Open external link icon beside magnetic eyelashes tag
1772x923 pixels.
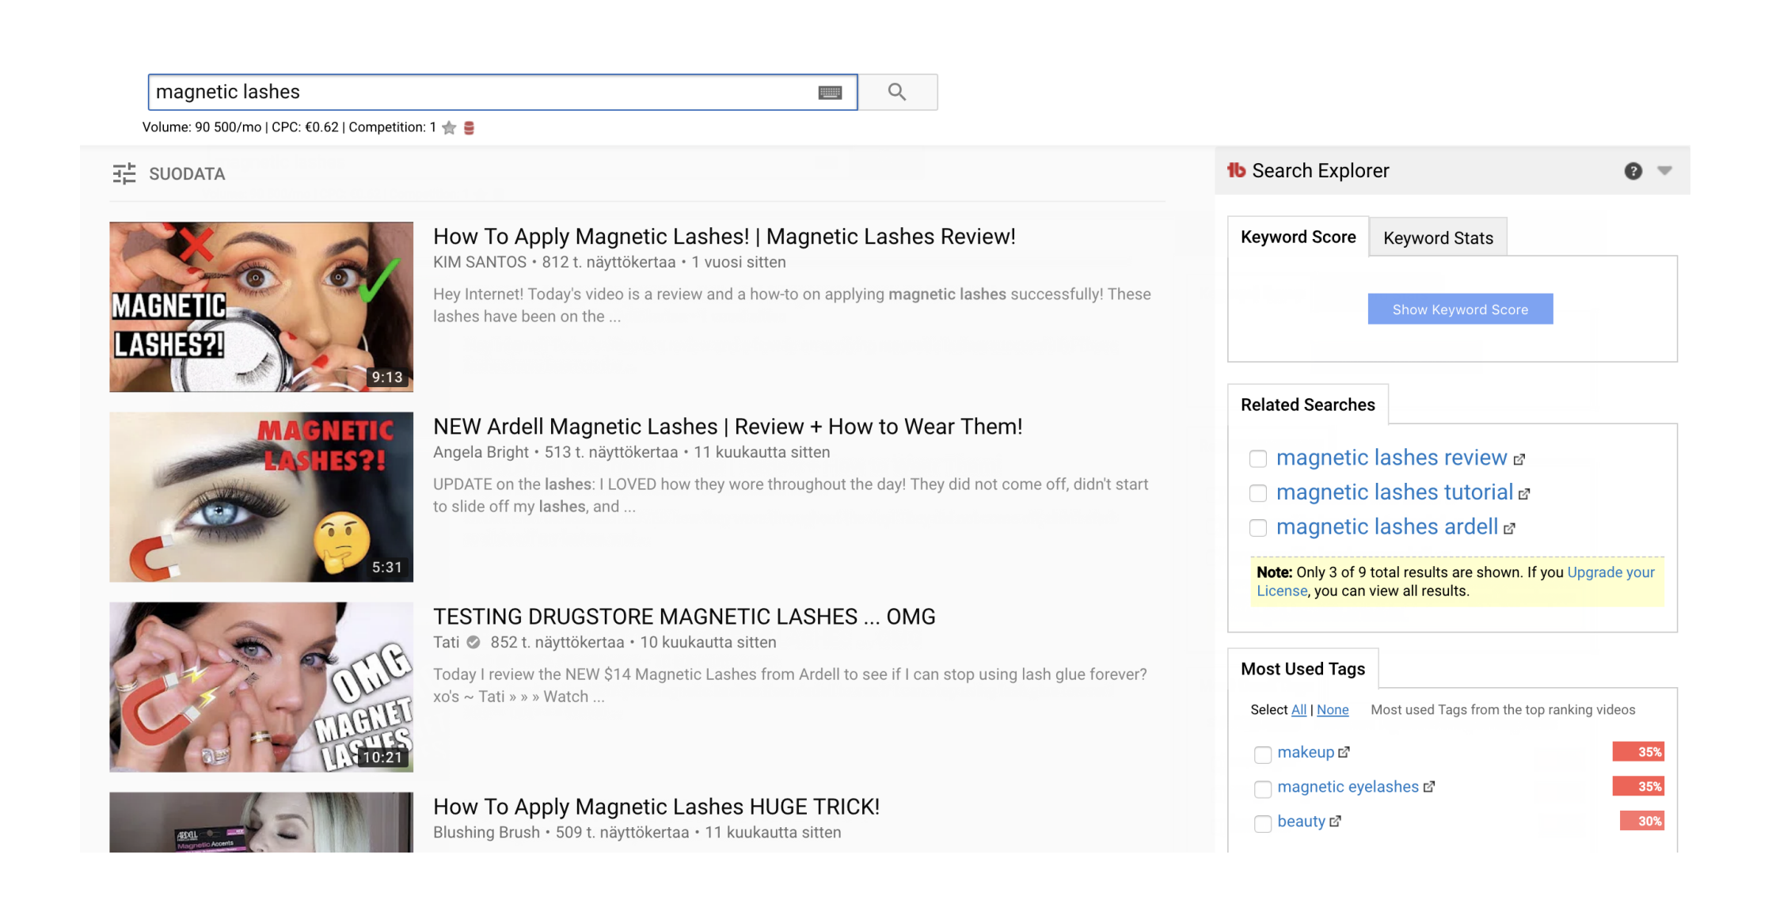[1428, 787]
